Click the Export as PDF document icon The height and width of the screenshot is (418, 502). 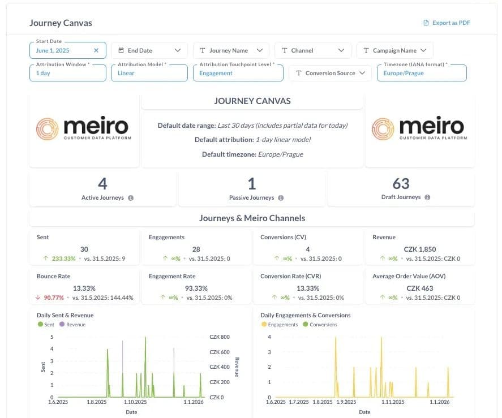(426, 23)
